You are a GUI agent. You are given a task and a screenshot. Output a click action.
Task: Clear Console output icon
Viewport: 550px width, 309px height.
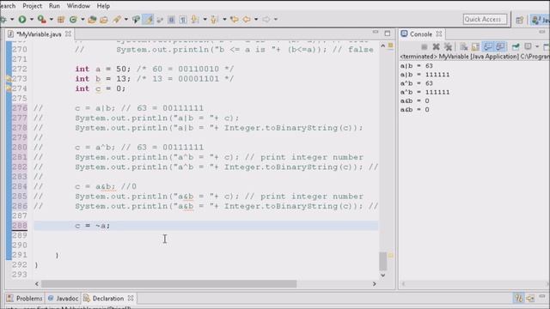click(x=464, y=46)
